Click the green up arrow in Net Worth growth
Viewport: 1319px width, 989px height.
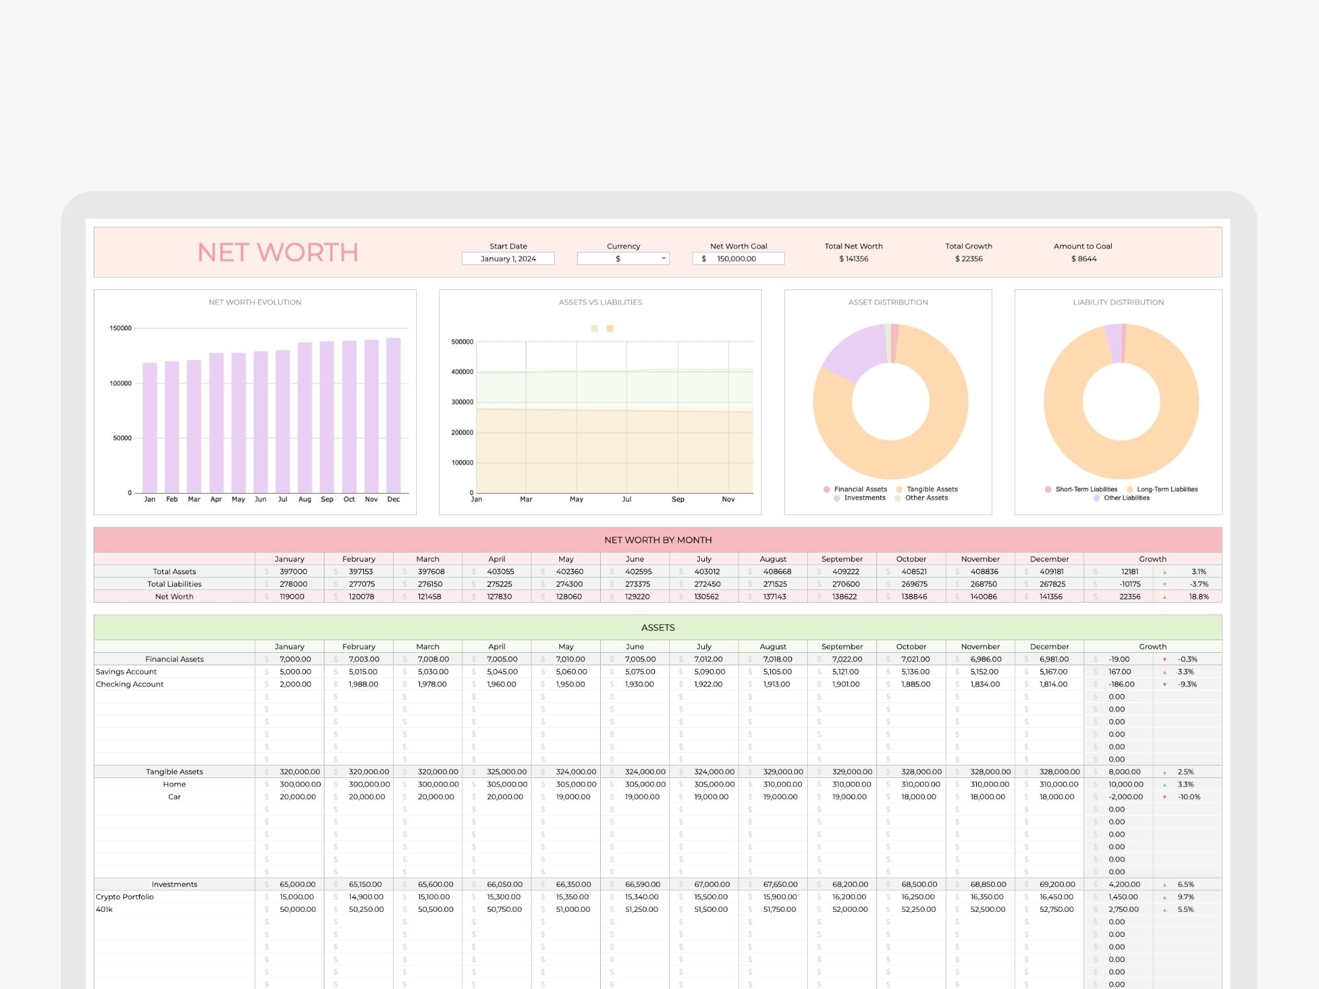tap(1165, 597)
